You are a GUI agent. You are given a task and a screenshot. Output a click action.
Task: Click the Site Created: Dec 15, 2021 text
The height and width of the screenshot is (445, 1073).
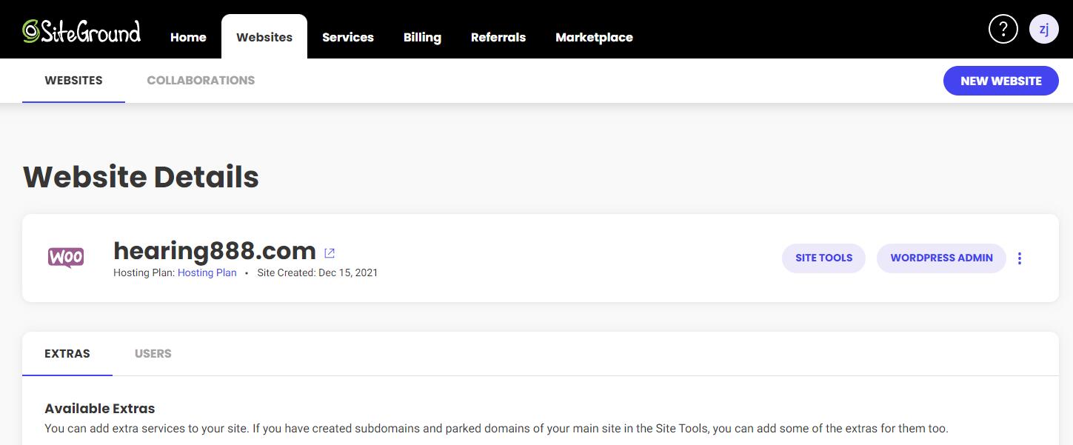(x=318, y=272)
